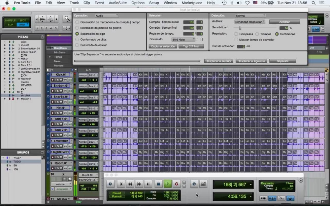Open transport window options menu arrow
This screenshot has width=330, height=206.
(301, 181)
